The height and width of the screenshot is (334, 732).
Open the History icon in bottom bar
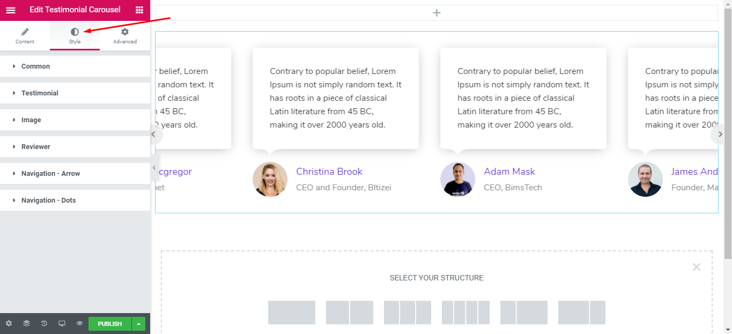click(44, 323)
